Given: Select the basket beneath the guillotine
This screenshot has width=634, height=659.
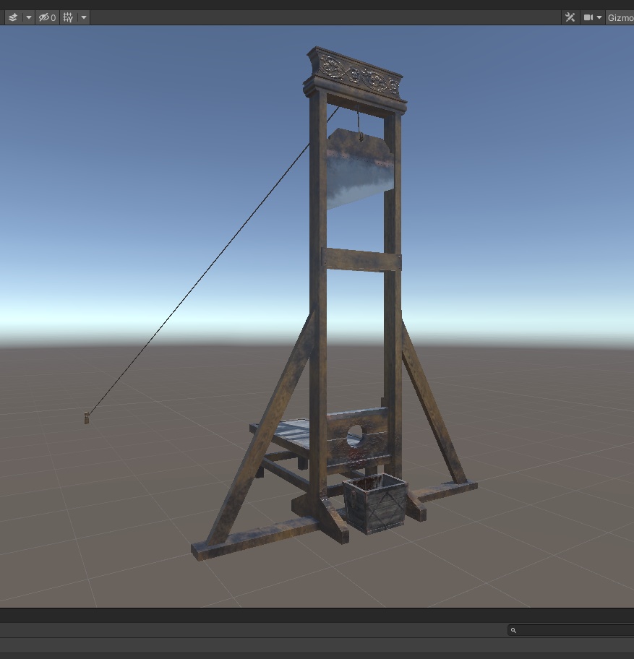Looking at the screenshot, I should (378, 502).
